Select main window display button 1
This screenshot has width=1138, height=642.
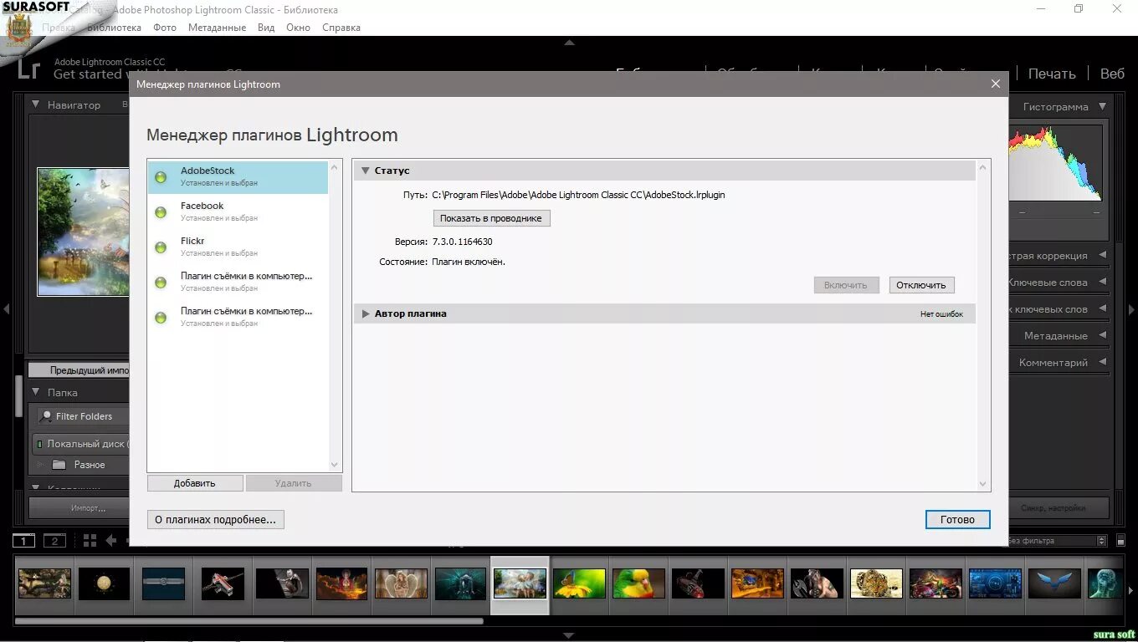24,541
